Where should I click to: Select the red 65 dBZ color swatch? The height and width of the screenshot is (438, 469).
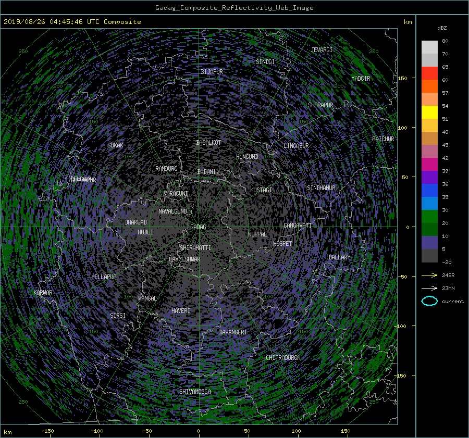(429, 73)
